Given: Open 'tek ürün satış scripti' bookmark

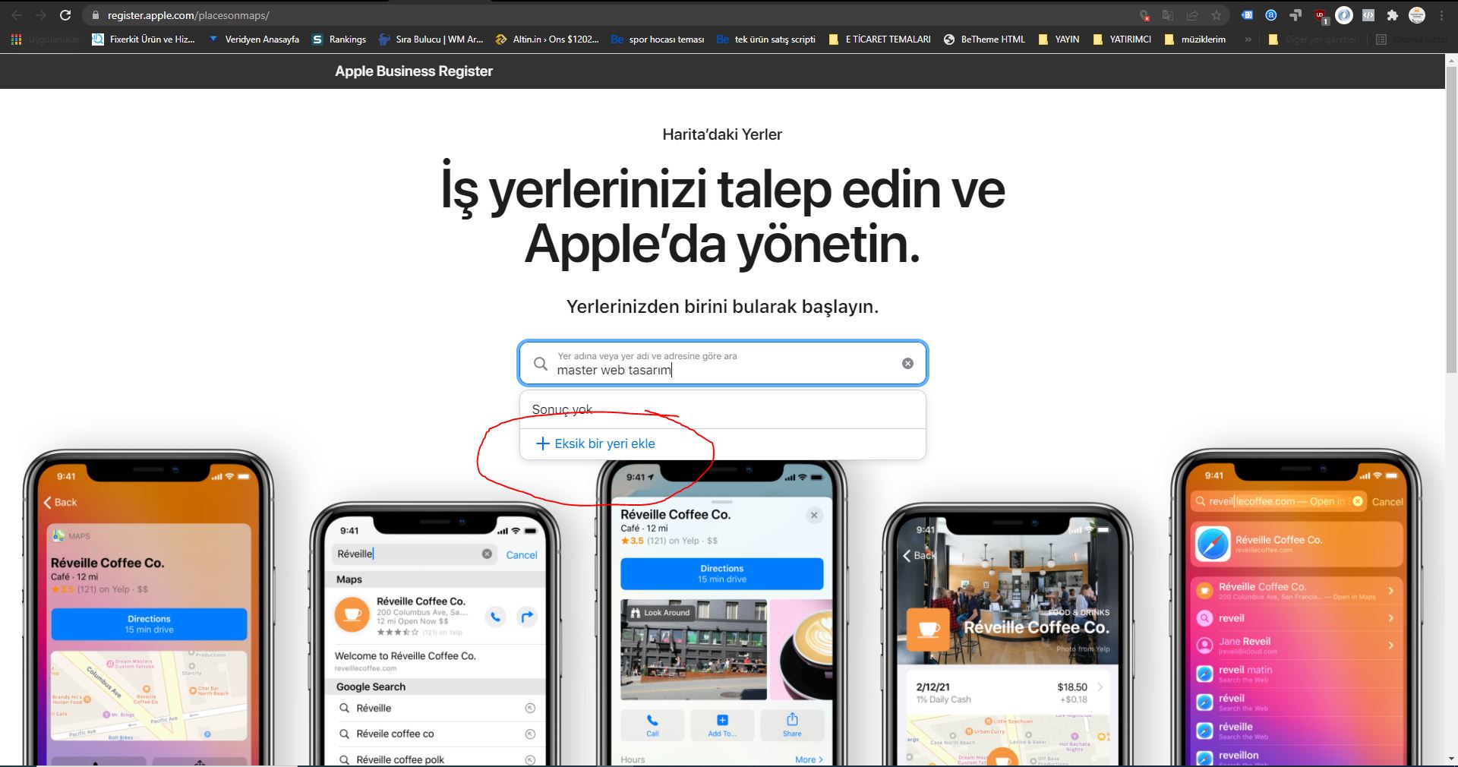Looking at the screenshot, I should point(766,39).
